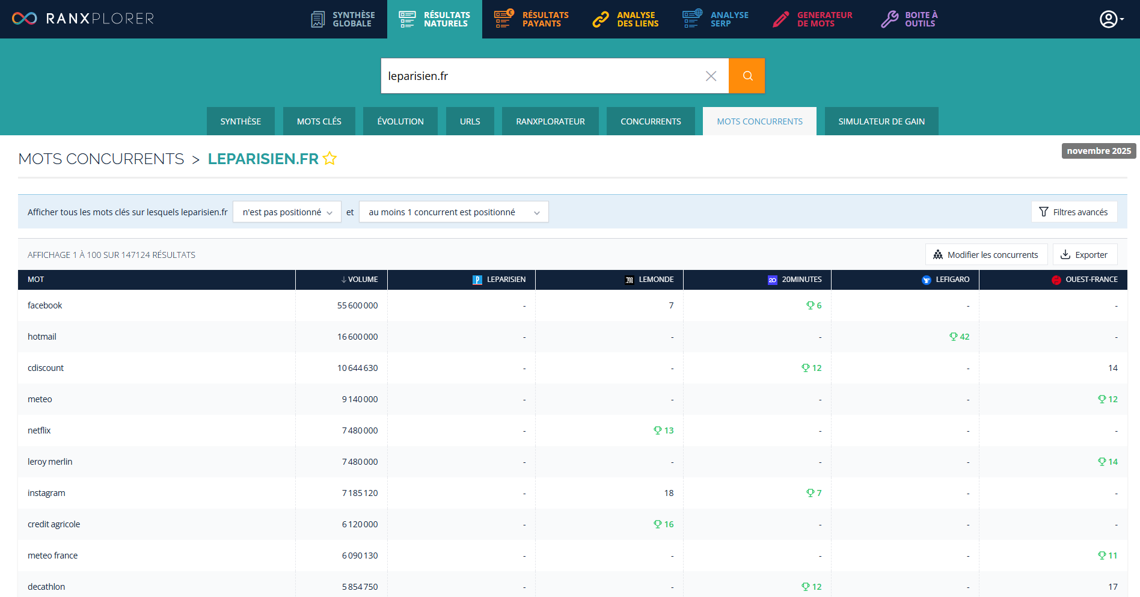Viewport: 1140px width, 597px height.
Task: Open Filtres avancés filter panel
Action: click(x=1074, y=212)
